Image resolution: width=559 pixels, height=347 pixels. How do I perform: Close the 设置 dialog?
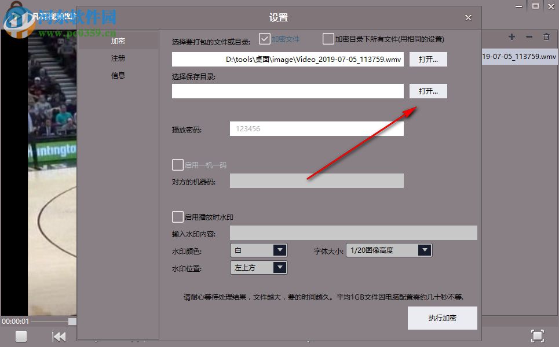click(468, 17)
